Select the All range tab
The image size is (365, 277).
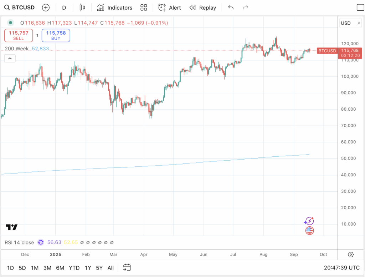(110, 268)
